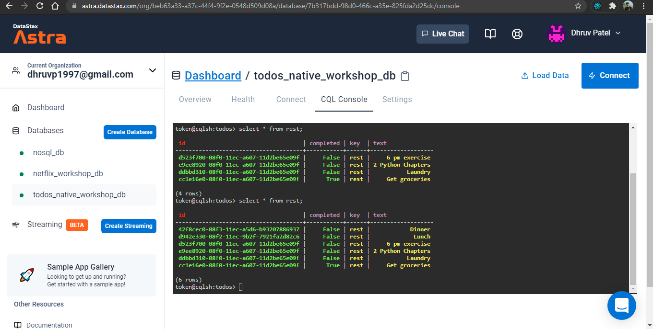This screenshot has width=653, height=329.
Task: Open the documentation book icon in header
Action: [x=490, y=34]
